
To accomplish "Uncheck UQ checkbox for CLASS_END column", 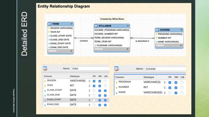I will coord(105,96).
